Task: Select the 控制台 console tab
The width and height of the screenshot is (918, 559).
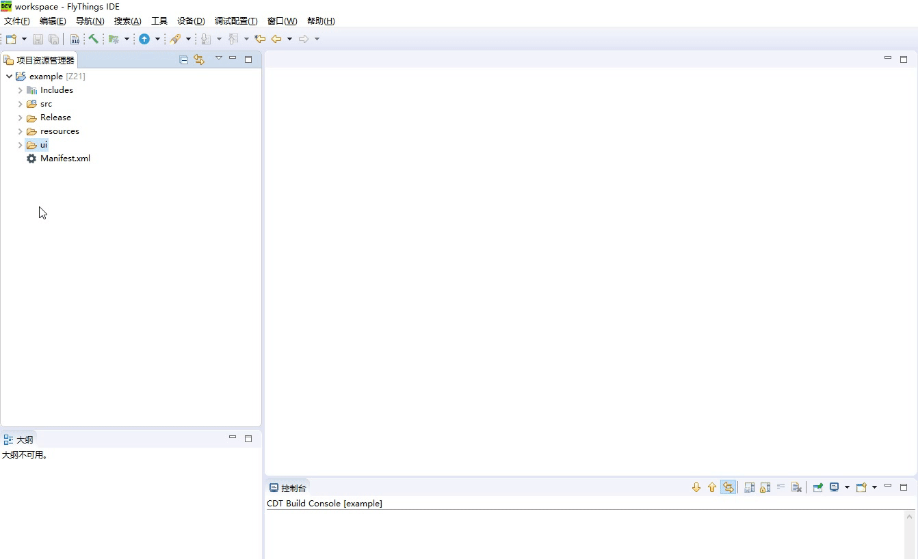Action: [x=288, y=488]
